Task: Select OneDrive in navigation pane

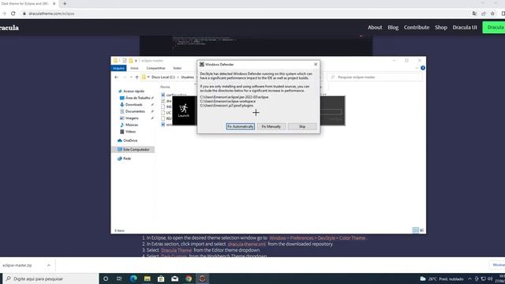Action: point(129,140)
